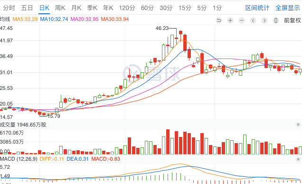Toggle the candlestick style icon
The image size is (302, 184).
(x=276, y=20)
